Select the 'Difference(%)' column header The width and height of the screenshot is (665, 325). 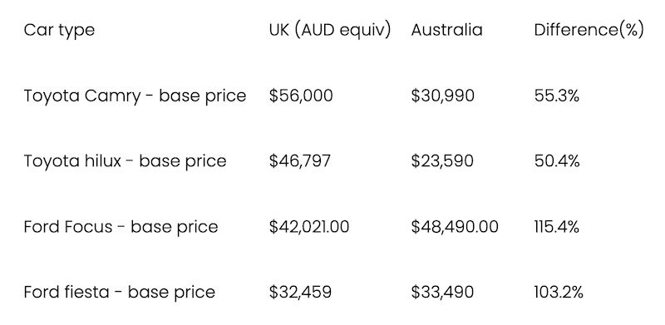point(589,30)
